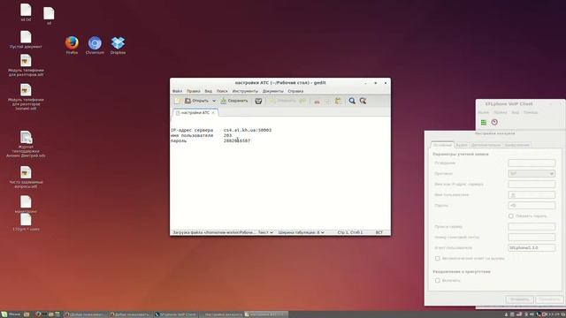
Task: Print the document using the printer icon
Action: [x=258, y=101]
